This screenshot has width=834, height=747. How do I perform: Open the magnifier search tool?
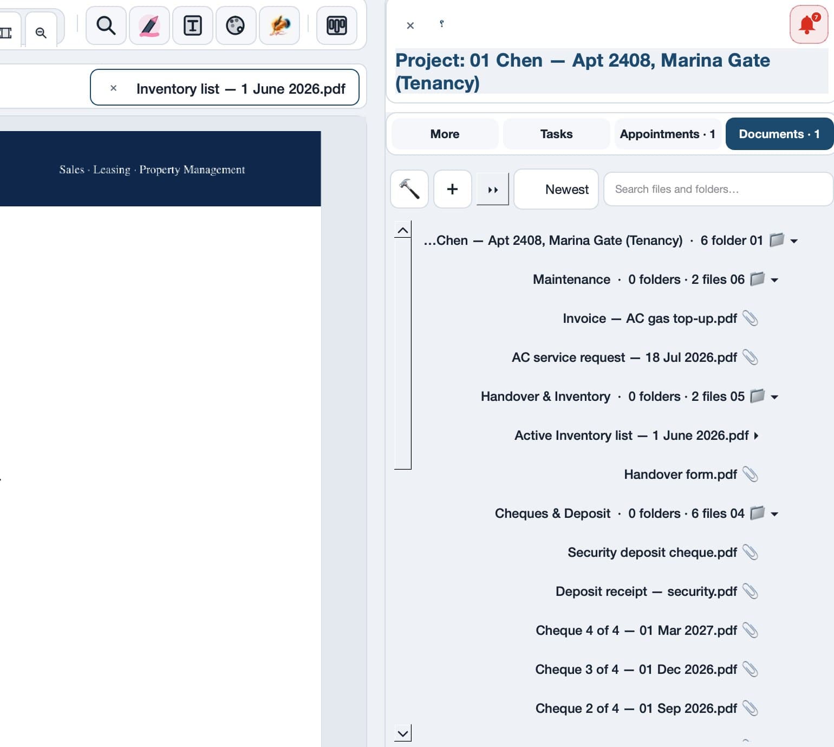pyautogui.click(x=106, y=25)
